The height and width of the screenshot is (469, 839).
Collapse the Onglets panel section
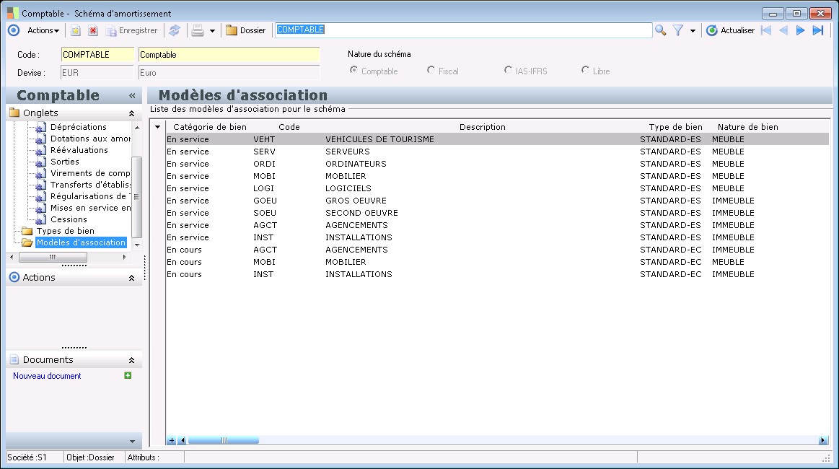coord(131,113)
